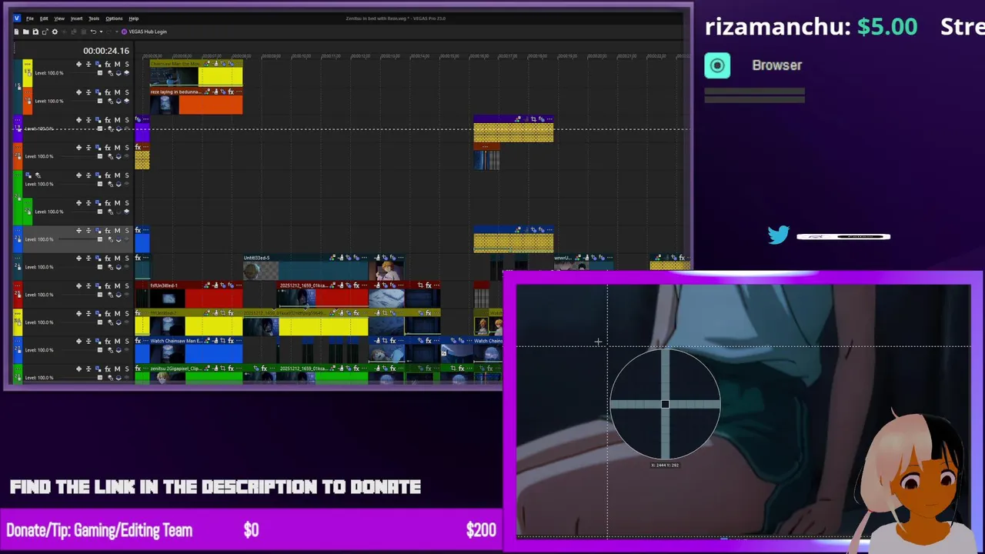Solo the yellow Chainsaw Man track
985x554 pixels.
click(x=126, y=65)
